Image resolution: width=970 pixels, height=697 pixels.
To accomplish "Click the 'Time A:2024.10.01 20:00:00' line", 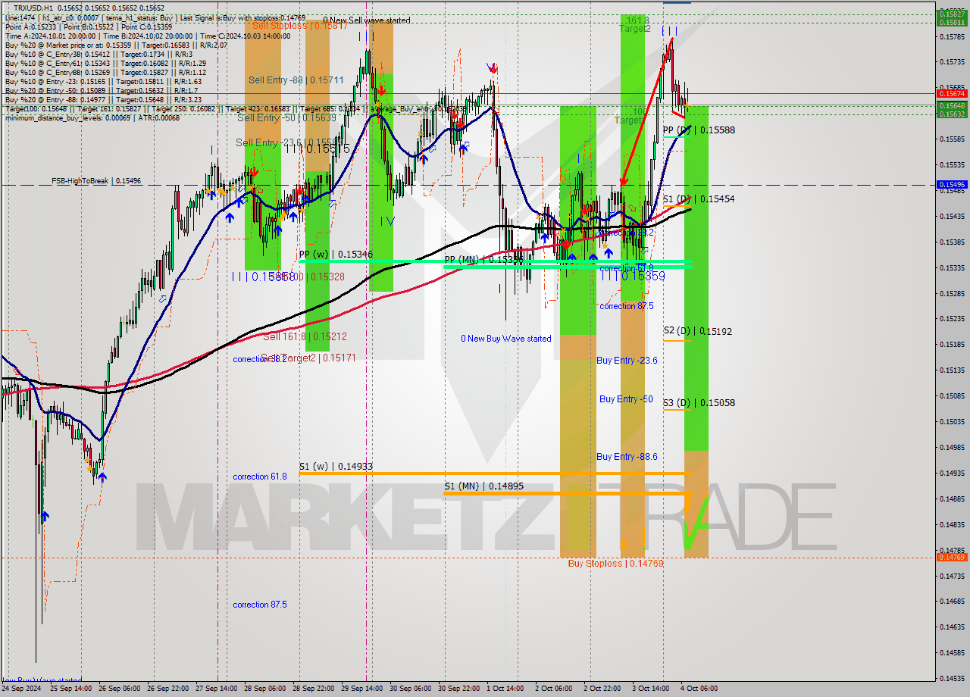I will (148, 36).
